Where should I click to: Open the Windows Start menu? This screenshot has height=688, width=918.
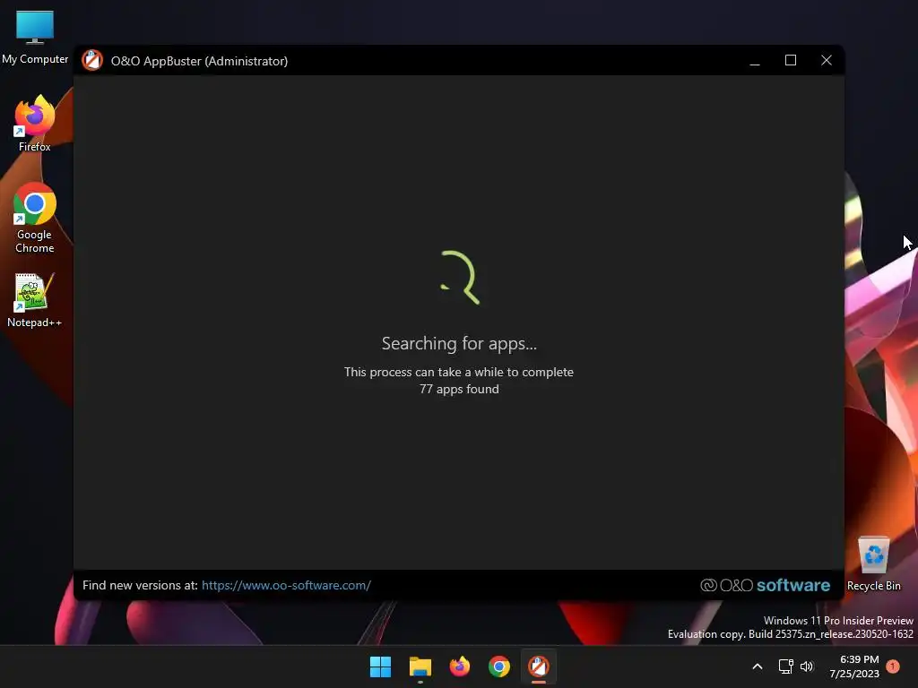click(380, 666)
